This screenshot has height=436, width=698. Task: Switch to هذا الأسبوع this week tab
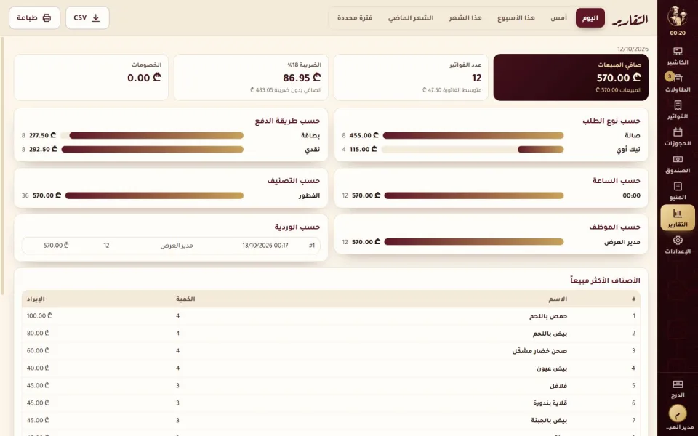516,17
